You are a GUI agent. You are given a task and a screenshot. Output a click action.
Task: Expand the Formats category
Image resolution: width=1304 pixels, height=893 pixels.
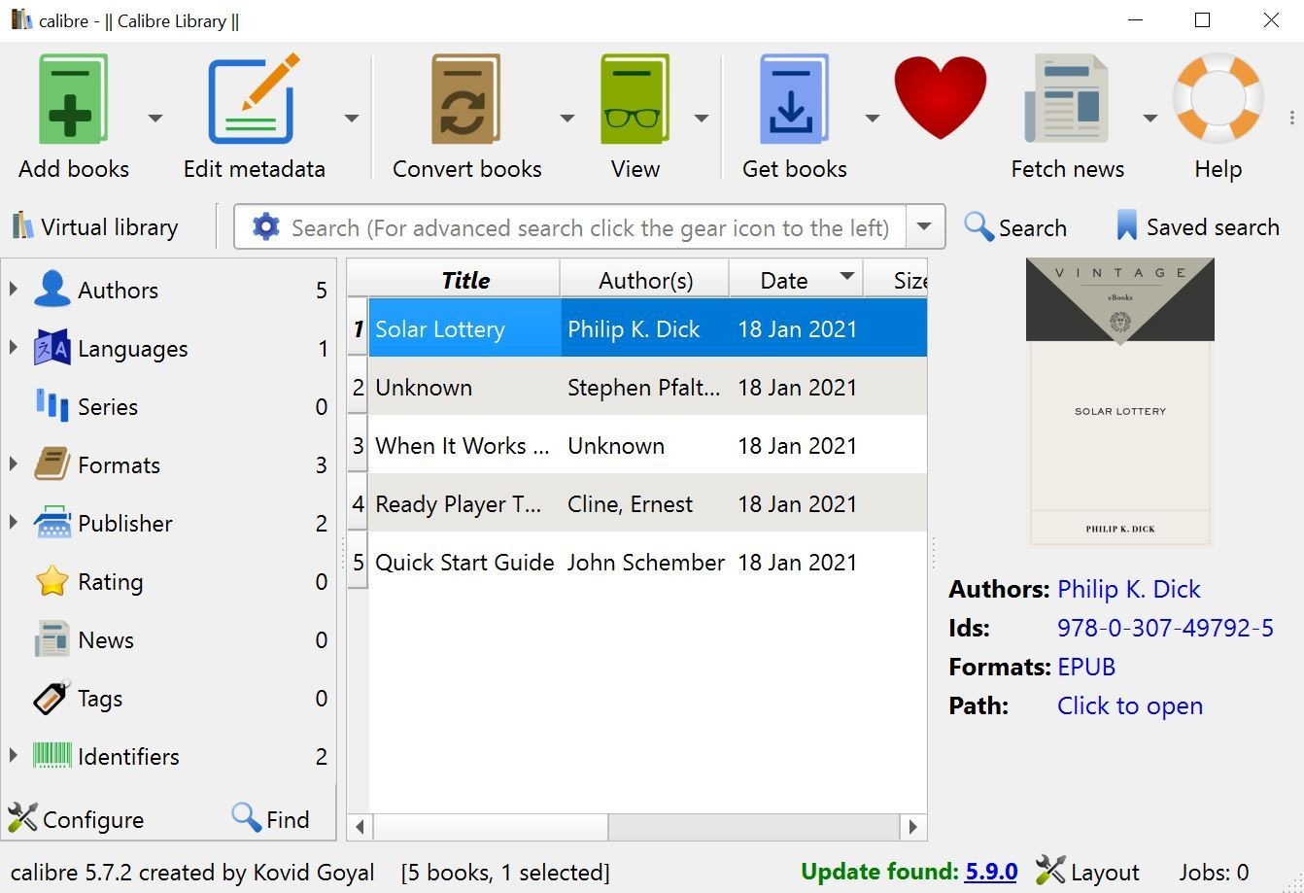point(14,464)
